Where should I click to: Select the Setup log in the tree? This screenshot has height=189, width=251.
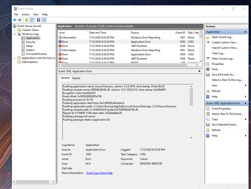(x=29, y=46)
